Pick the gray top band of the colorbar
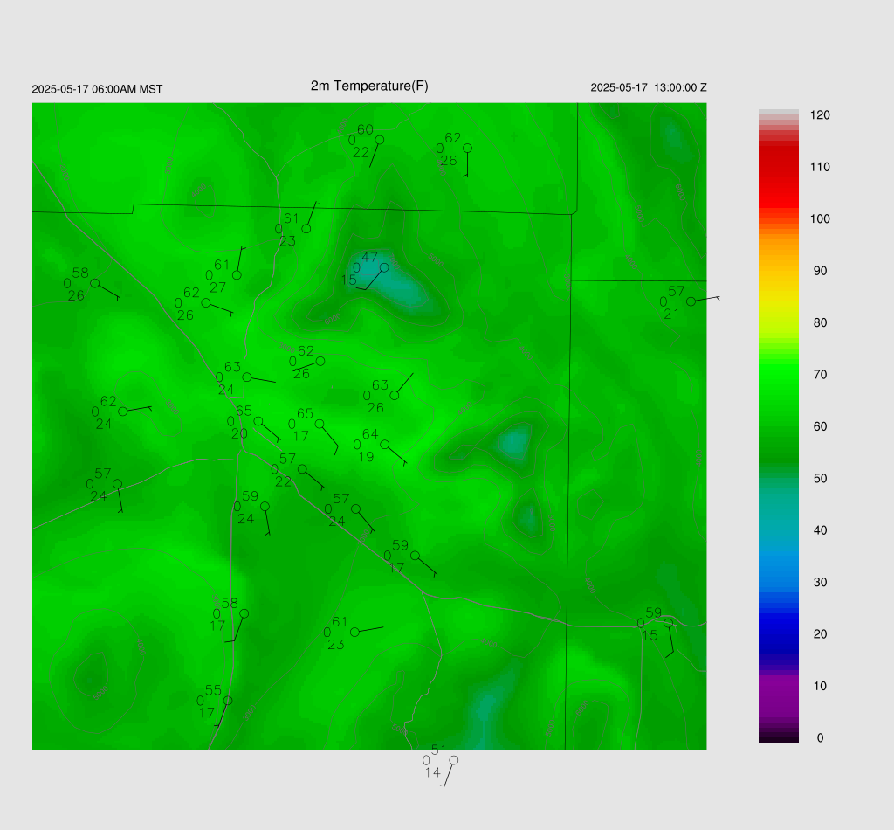 point(778,113)
